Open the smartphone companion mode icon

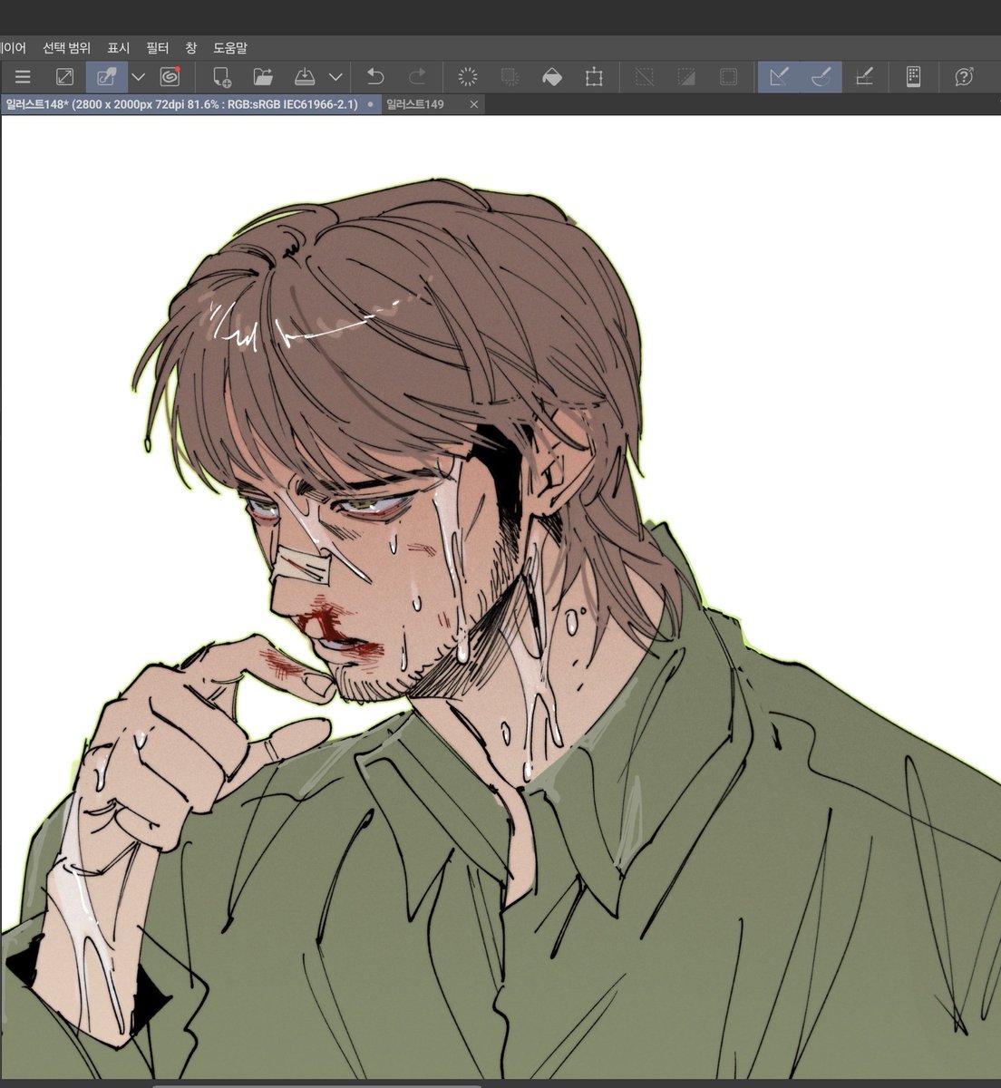click(x=914, y=77)
